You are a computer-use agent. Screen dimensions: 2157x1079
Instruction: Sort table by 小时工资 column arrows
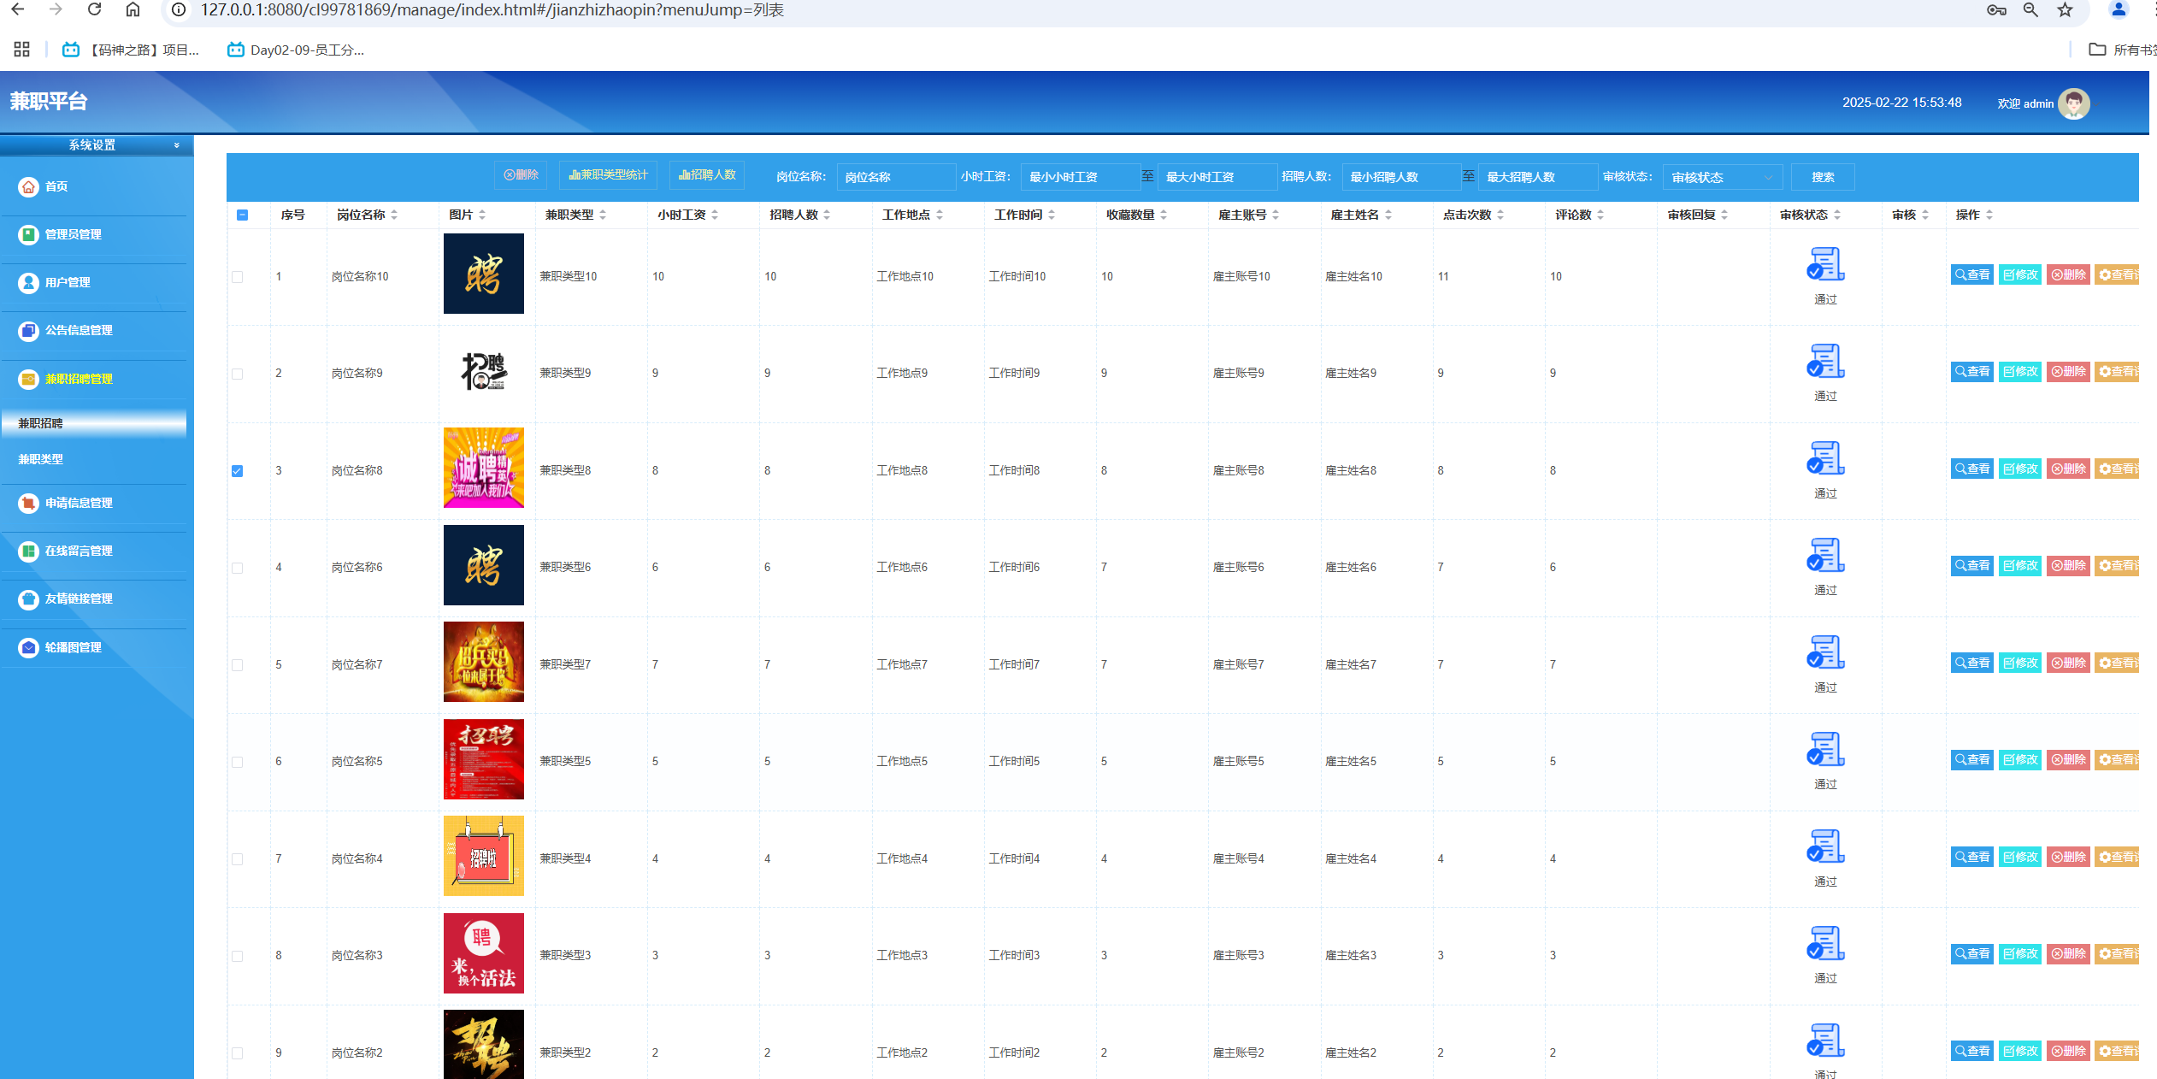point(715,215)
